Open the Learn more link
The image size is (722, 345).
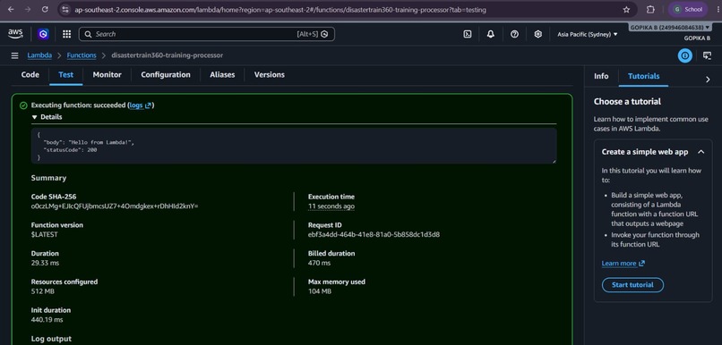pos(623,264)
